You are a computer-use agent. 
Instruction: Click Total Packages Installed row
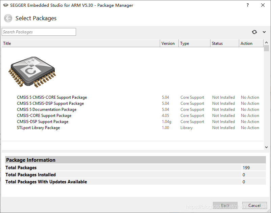tap(135, 175)
